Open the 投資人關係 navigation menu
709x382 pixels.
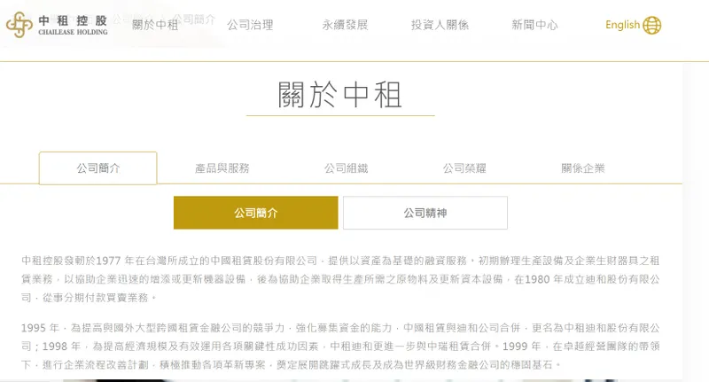tap(440, 25)
